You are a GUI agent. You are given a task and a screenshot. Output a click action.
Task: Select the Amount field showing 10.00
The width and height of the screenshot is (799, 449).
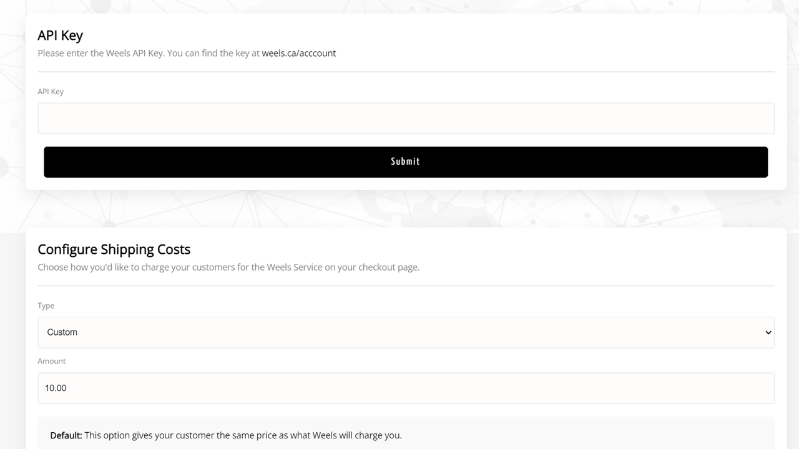405,388
